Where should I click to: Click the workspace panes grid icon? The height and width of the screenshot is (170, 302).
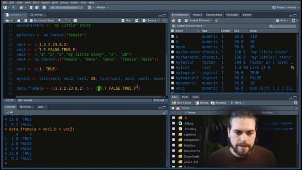(x=89, y=8)
